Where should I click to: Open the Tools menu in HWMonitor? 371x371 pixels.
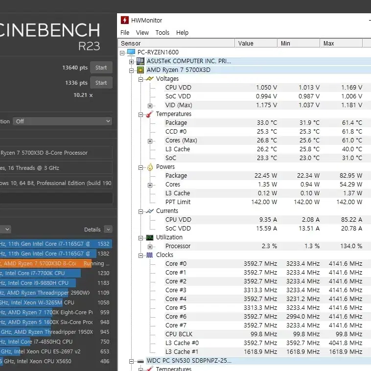[162, 32]
